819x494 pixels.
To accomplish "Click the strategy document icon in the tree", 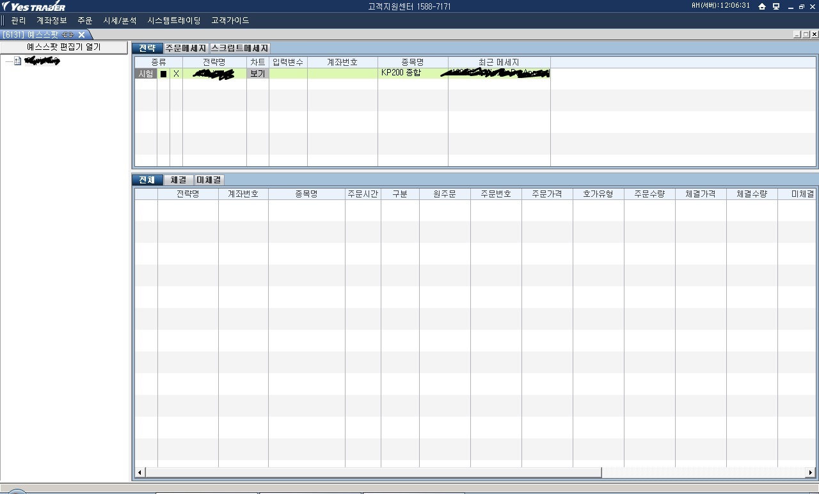I will tap(18, 61).
